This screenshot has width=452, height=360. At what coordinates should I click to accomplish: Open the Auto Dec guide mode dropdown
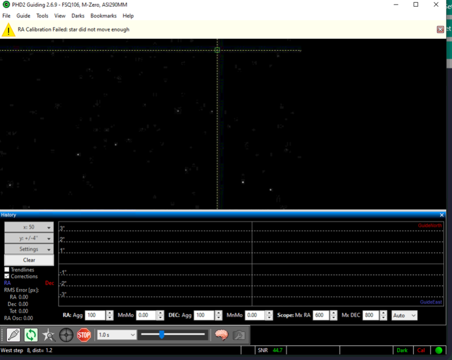coord(404,315)
